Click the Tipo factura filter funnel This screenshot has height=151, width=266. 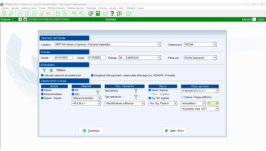[136, 91]
